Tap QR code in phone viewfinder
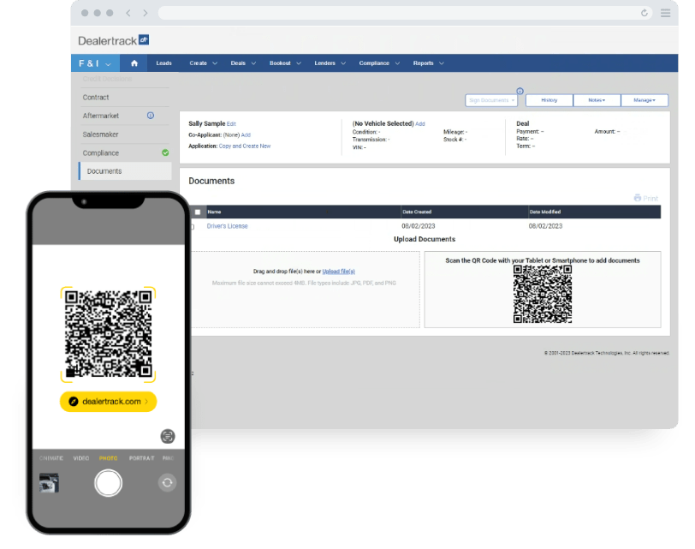This screenshot has height=549, width=695. coord(108,334)
